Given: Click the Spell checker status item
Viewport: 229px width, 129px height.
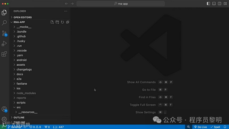Looking at the screenshot, I should click(x=215, y=127).
